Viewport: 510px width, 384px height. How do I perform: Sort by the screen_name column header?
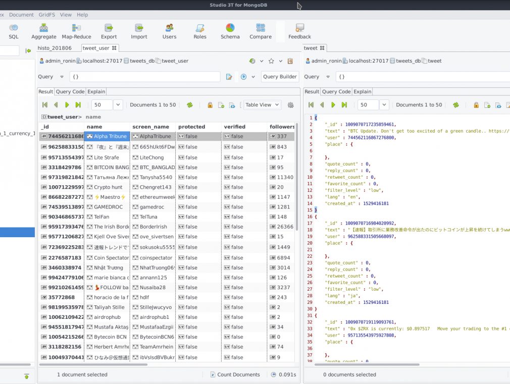coord(152,127)
